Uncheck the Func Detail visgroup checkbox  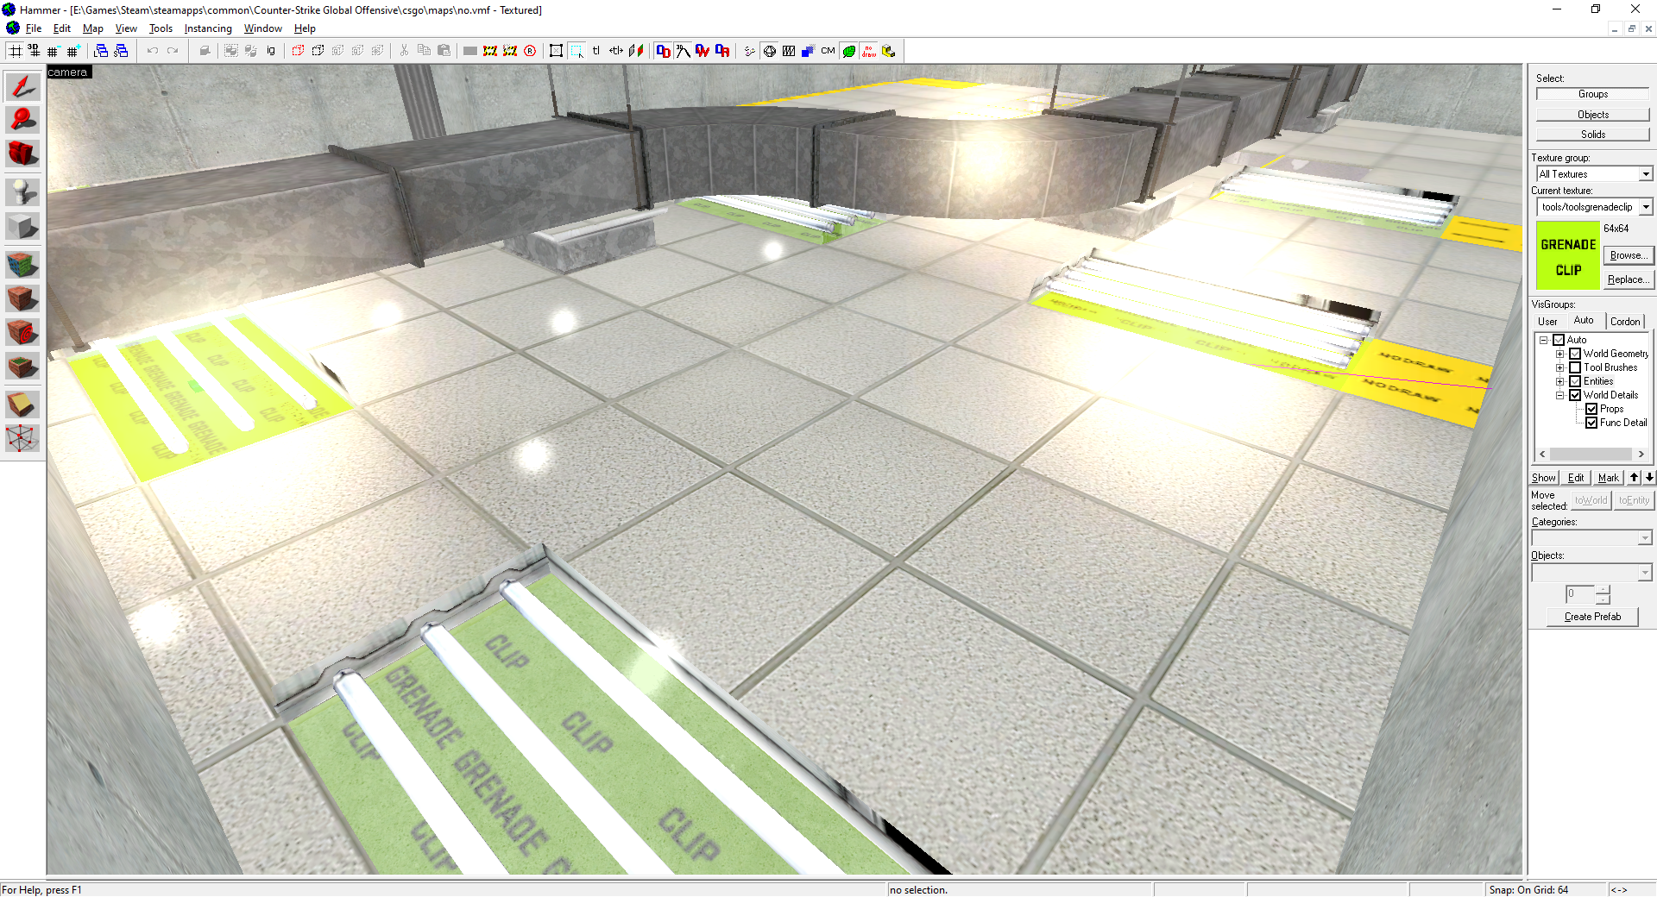click(x=1591, y=423)
